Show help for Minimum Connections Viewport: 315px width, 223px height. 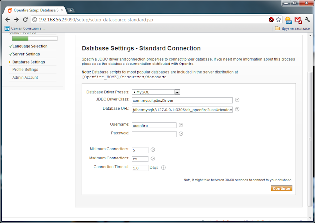(x=153, y=150)
